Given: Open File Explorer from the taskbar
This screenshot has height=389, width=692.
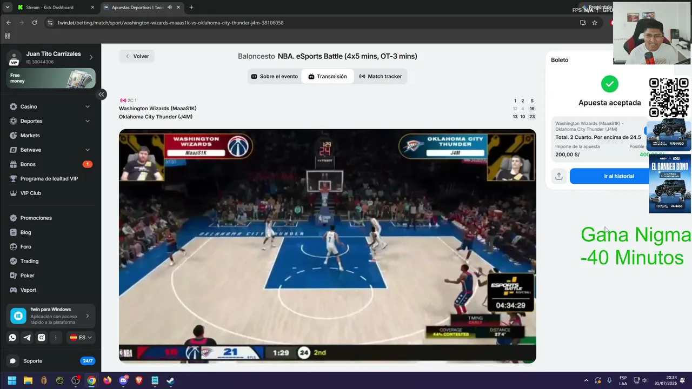Looking at the screenshot, I should pyautogui.click(x=28, y=380).
